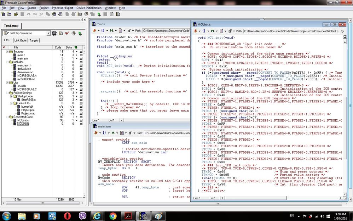
Task: Click the Cut scissors icon
Action: (x=41, y=14)
